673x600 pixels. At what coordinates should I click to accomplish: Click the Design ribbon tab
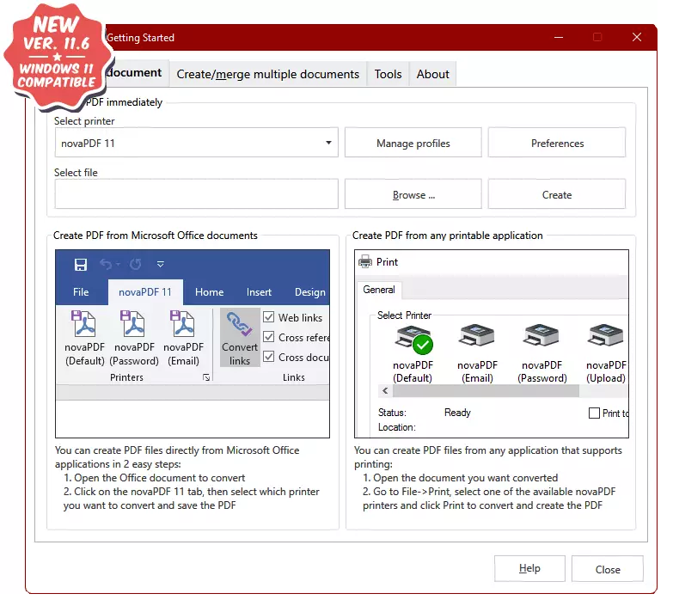[310, 292]
